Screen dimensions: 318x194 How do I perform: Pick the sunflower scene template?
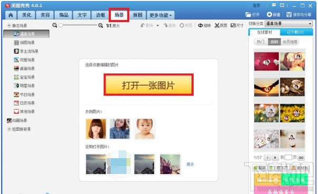(292, 113)
